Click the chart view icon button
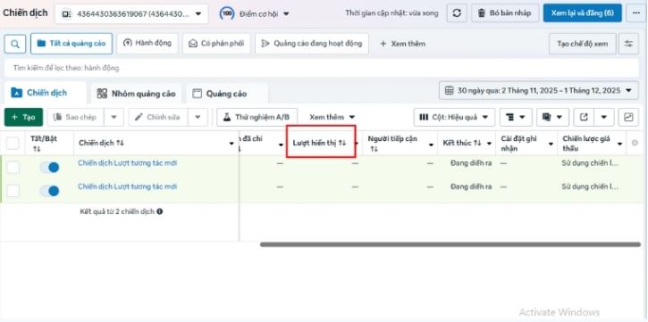Viewport: 648px width, 322px height. click(x=628, y=117)
